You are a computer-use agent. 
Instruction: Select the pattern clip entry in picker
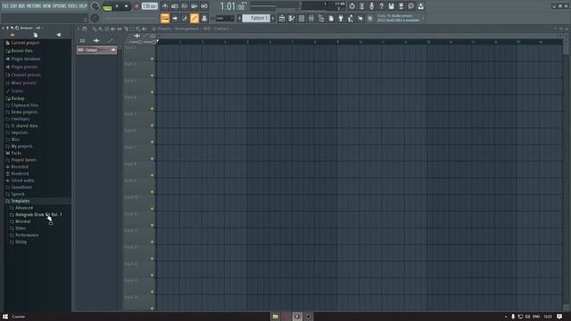(96, 50)
